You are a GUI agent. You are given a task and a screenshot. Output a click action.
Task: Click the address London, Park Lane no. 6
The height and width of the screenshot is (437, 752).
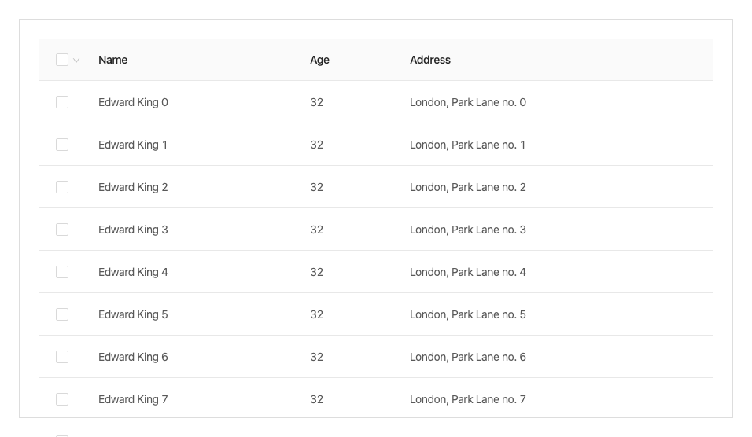pyautogui.click(x=467, y=357)
